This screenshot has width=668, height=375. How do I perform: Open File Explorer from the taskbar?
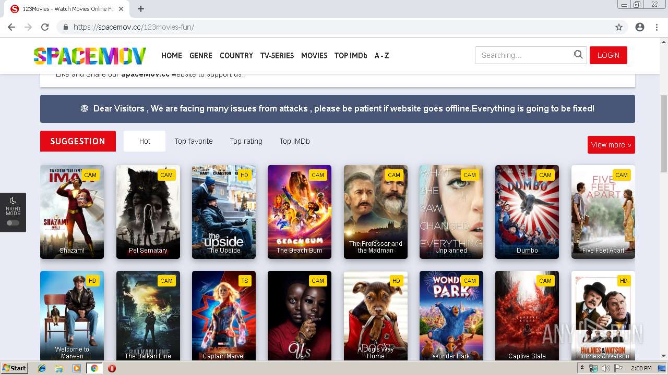(59, 368)
